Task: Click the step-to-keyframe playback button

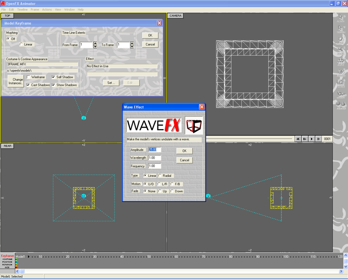Action: tap(305, 139)
